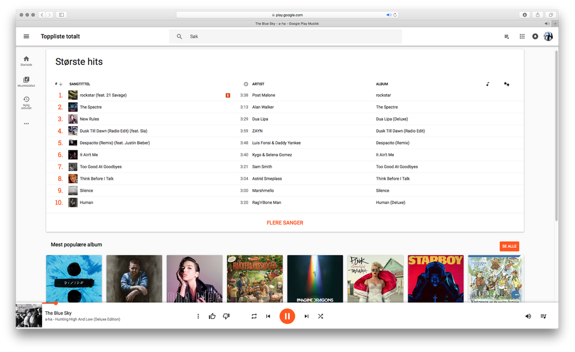
Task: Open Hakkebakkeskogen album cover
Action: 255,278
